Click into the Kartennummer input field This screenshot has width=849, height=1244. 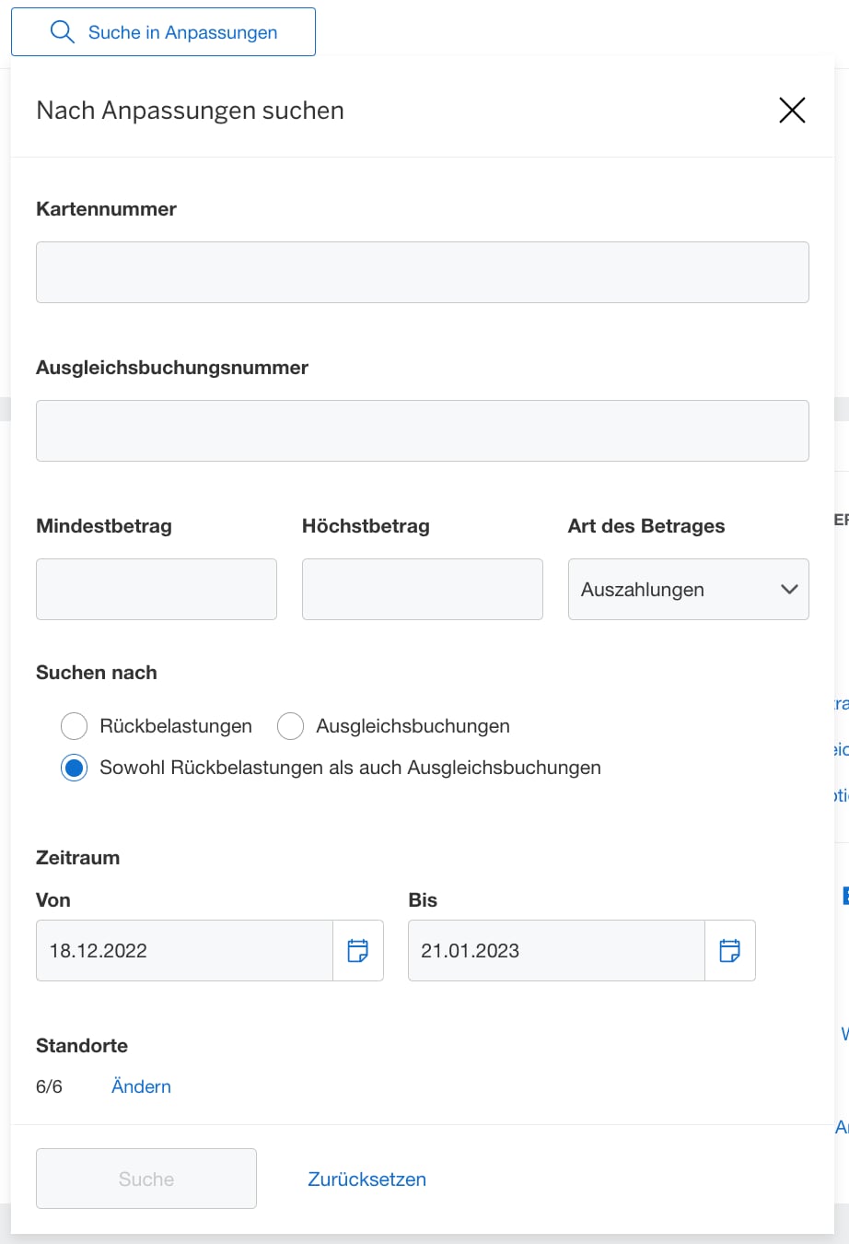pos(422,272)
